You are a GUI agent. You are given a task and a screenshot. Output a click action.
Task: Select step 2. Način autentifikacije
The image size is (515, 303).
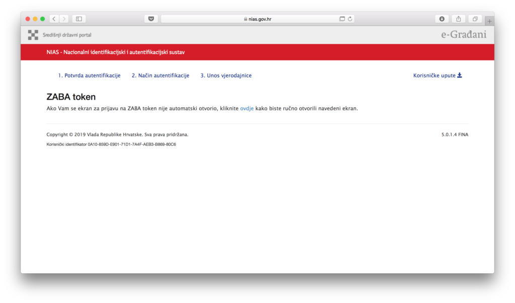(160, 75)
